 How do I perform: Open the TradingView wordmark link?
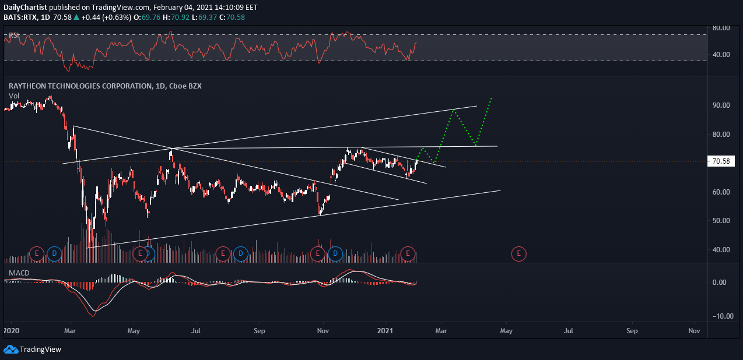coord(40,350)
